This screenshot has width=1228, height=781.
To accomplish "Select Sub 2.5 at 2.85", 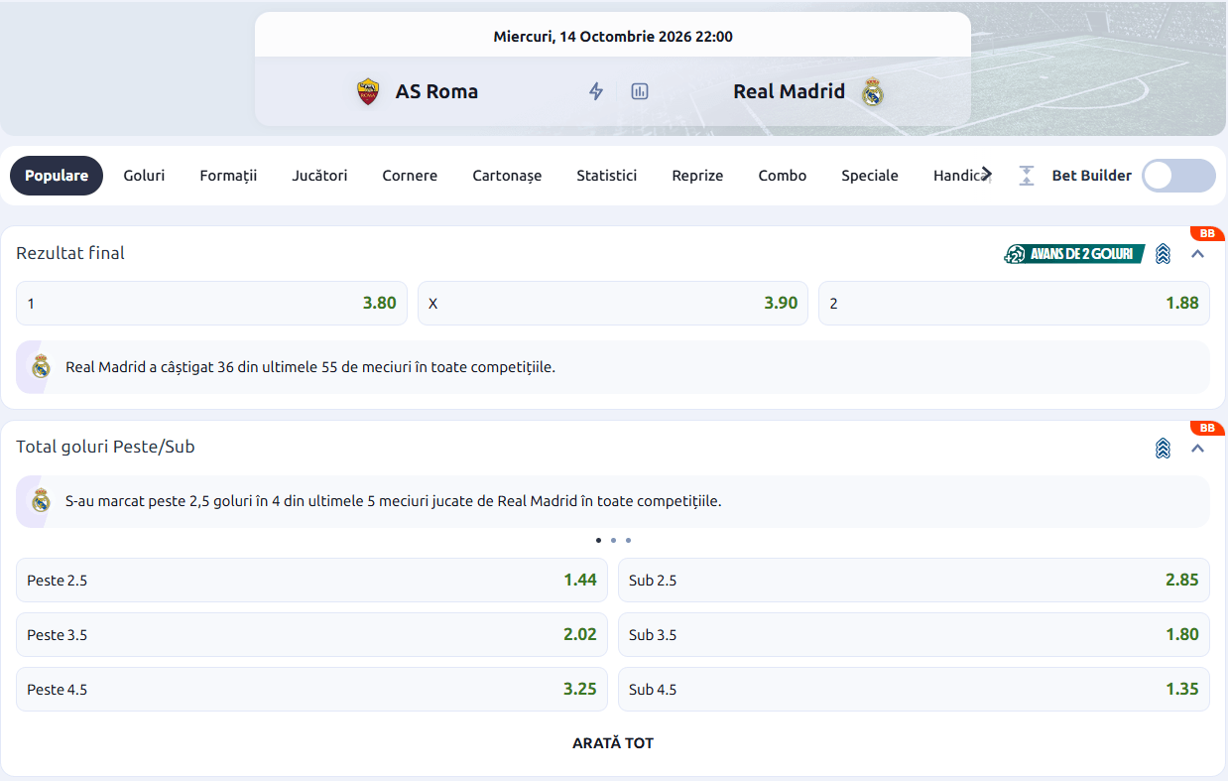I will tap(914, 580).
